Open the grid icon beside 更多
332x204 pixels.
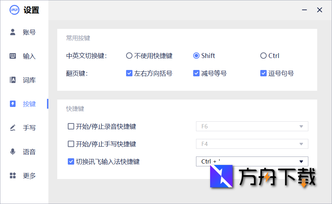coord(13,176)
